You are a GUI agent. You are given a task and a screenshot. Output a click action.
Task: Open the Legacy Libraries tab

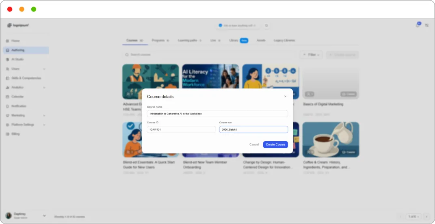(x=284, y=41)
